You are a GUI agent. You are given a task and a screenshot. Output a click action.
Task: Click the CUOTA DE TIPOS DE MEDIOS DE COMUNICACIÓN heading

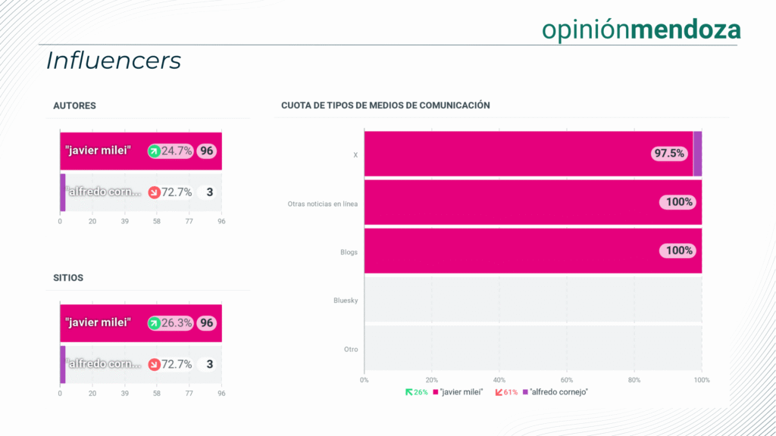385,105
